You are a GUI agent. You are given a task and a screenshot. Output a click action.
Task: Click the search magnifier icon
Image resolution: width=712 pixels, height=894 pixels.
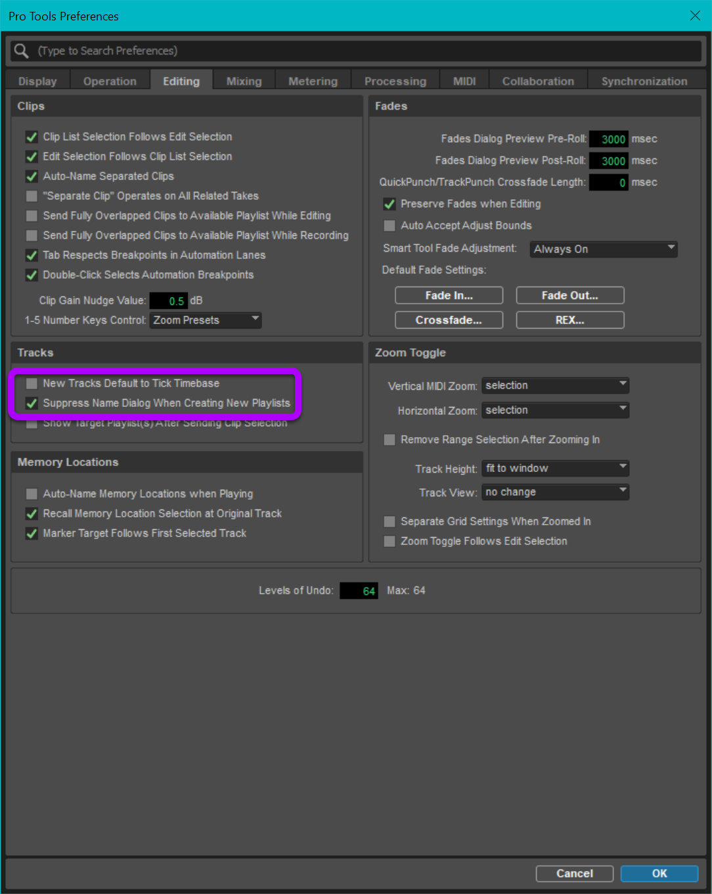pyautogui.click(x=21, y=51)
